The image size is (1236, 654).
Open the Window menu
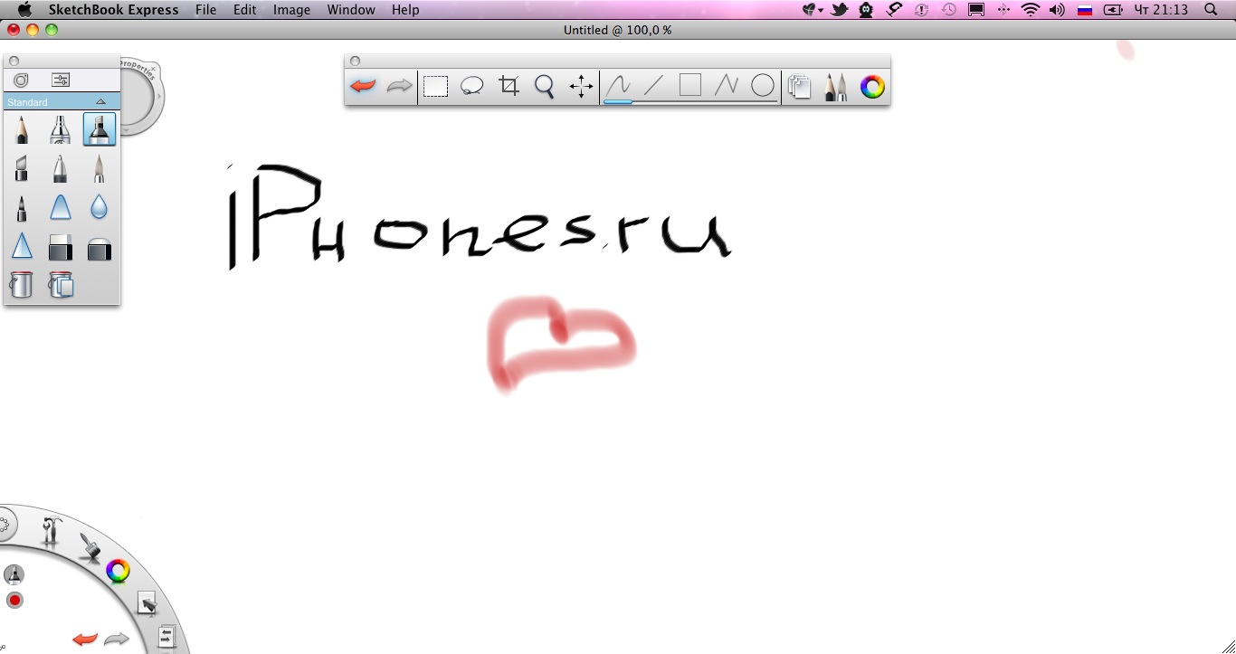[x=351, y=10]
